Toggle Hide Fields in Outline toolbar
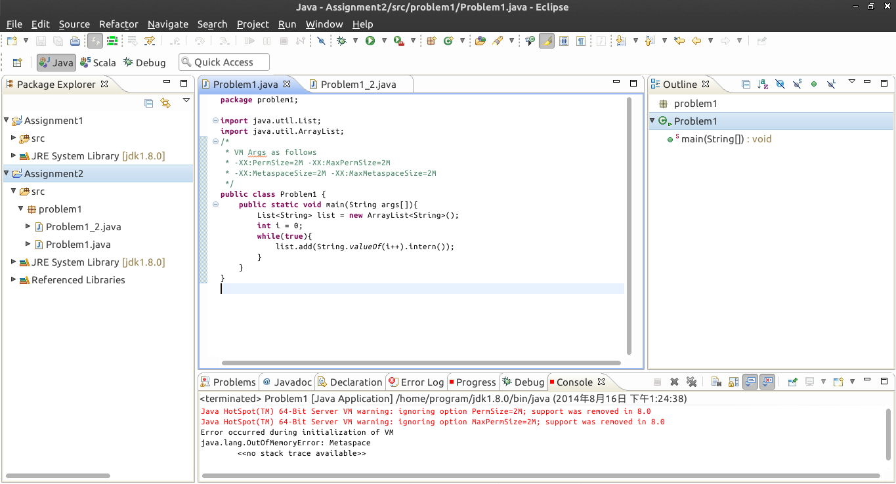This screenshot has height=484, width=896. [780, 84]
